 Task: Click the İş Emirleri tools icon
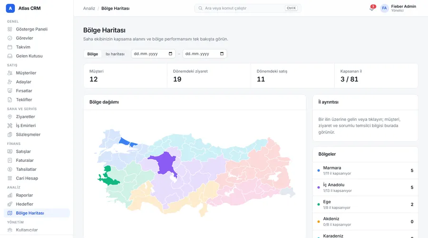10,125
